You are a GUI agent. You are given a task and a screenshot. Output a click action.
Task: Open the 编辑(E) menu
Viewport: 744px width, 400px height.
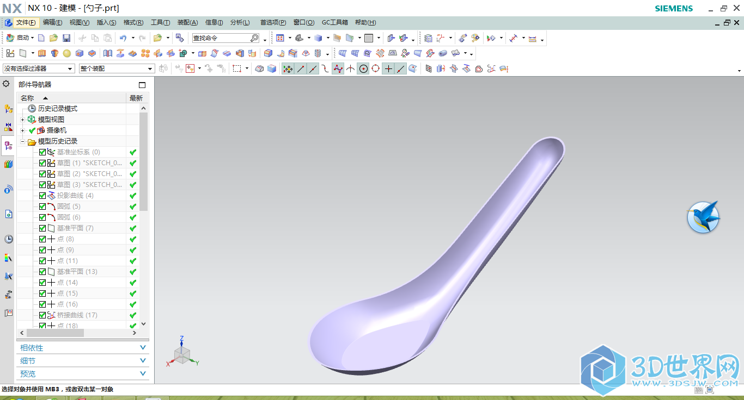point(52,22)
